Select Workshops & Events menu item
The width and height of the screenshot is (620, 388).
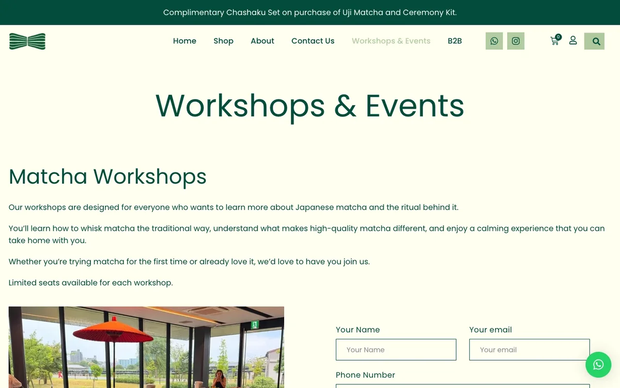391,41
